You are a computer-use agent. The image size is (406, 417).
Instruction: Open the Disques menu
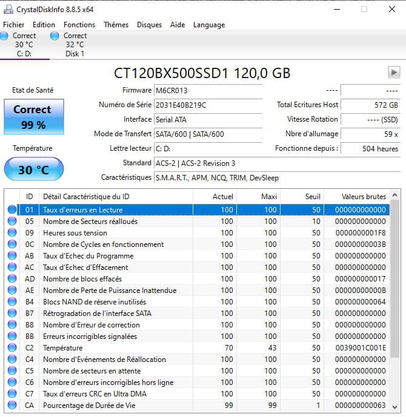click(149, 25)
